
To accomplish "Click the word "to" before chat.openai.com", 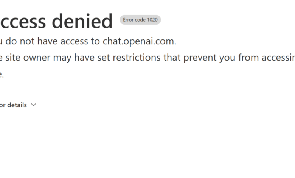I will 95,41.
